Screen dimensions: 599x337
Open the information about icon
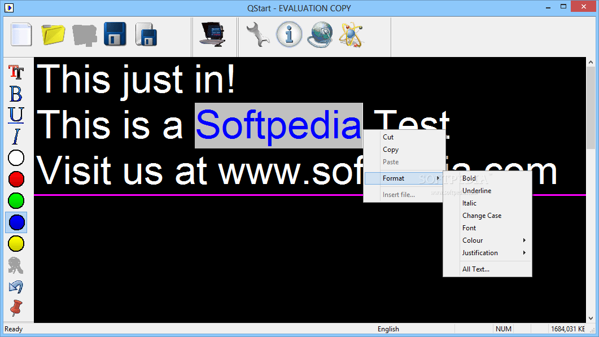point(289,34)
